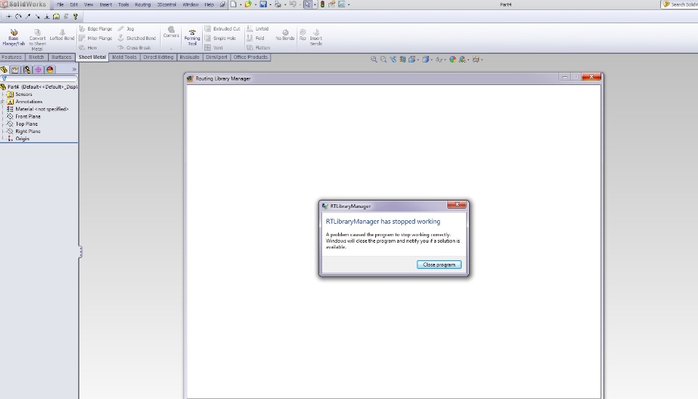Open the Hide/Show Items dropdown

click(x=446, y=60)
